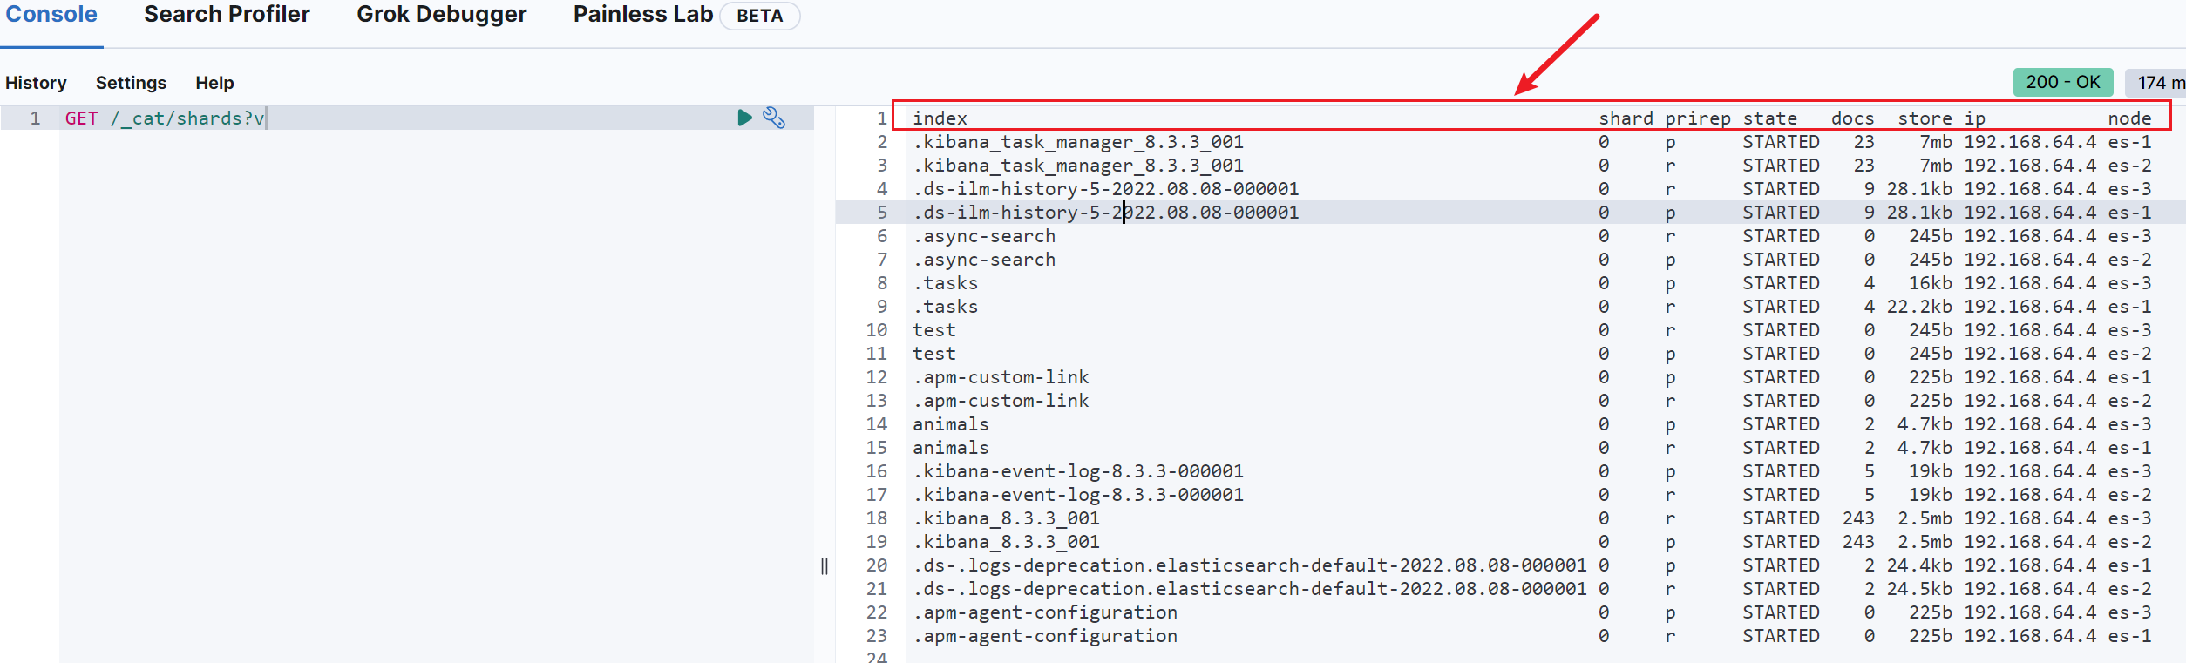Click the 16kb store value

click(1930, 283)
